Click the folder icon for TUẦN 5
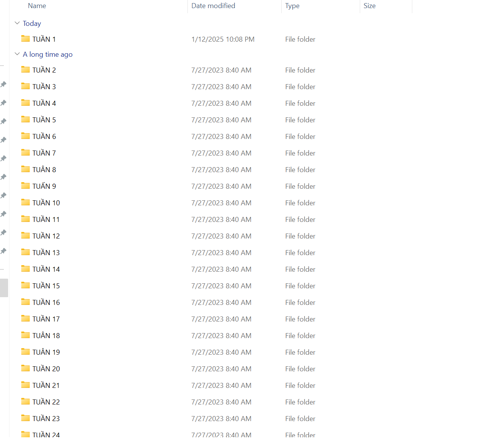478x445 pixels. 26,119
